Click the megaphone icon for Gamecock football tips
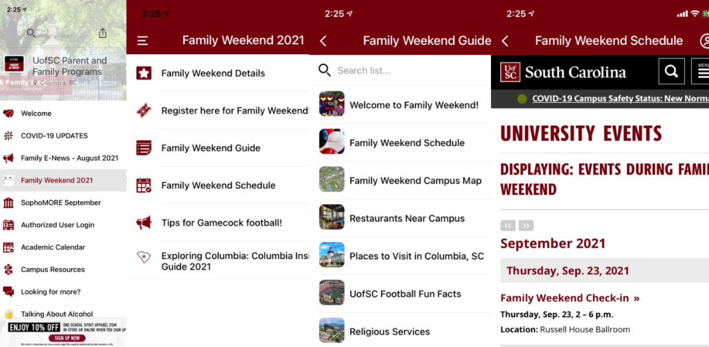 tap(144, 222)
